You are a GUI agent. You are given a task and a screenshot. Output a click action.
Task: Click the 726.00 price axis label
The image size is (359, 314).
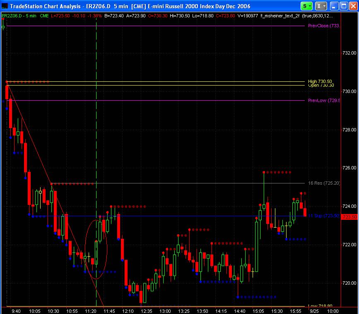coord(349,168)
